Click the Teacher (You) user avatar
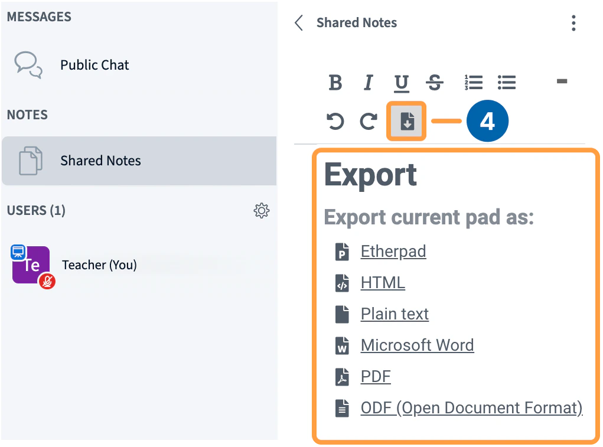The width and height of the screenshot is (603, 447). click(30, 265)
